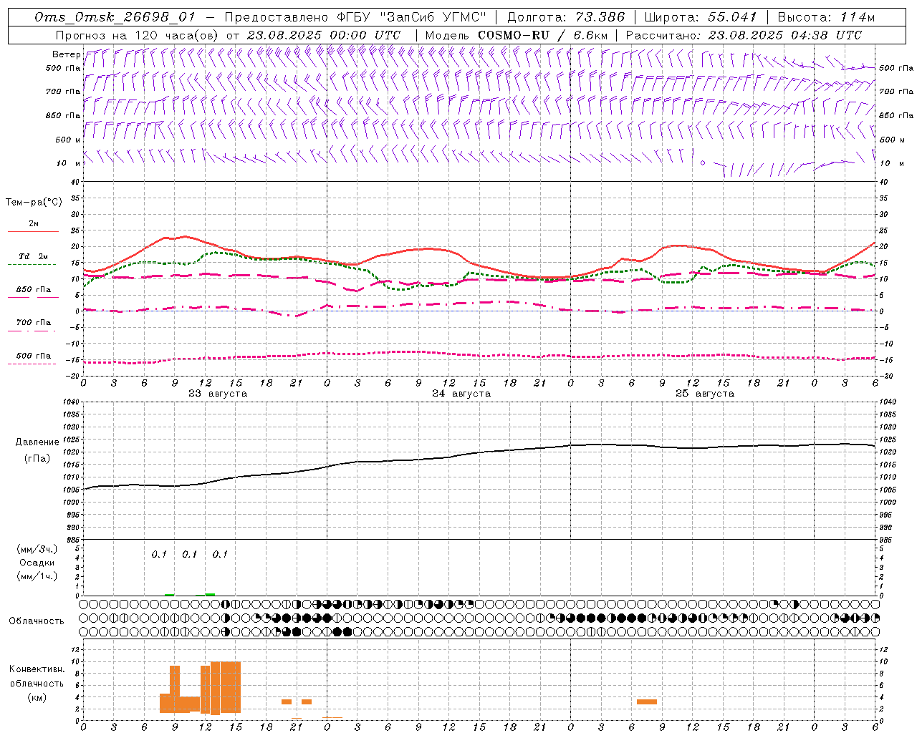Screen dimensions: 917x733
Task: Select the provider text ФГБУ "ЗапСиб УГМС"
Action: click(412, 17)
